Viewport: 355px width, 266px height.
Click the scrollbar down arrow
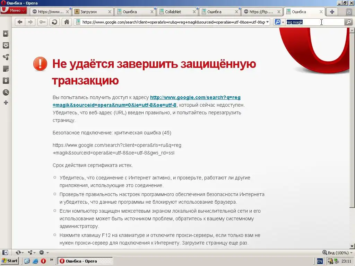352,246
